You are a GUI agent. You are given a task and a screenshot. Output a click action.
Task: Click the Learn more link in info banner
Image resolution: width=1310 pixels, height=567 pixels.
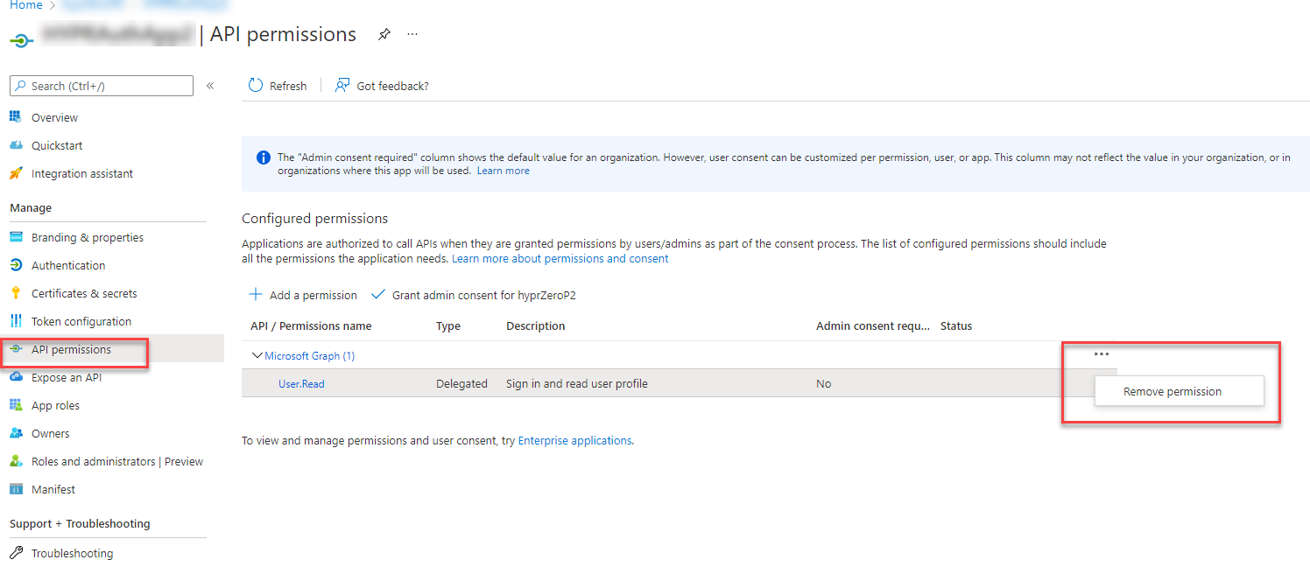(x=503, y=171)
